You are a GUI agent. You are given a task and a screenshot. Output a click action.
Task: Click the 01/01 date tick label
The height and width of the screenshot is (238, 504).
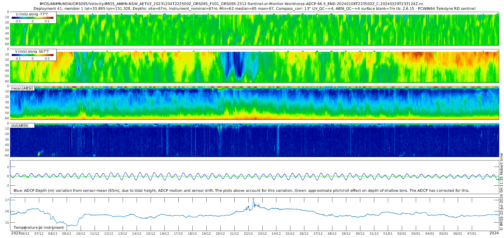[388, 234]
